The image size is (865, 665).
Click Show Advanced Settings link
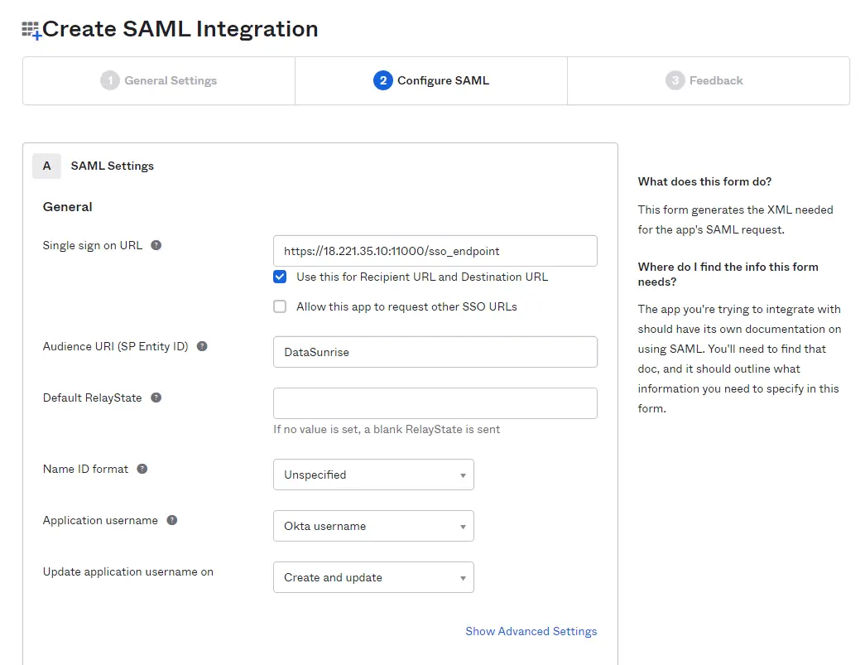click(x=531, y=631)
